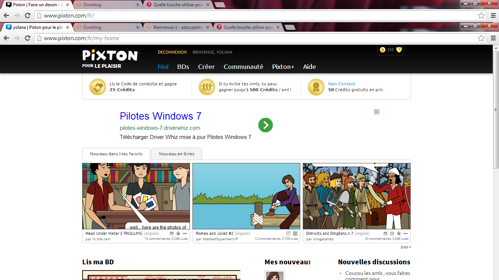499x280 pixels.
Task: Click the pilotes-windows-7.driverwhiz.com link
Action: pos(160,128)
